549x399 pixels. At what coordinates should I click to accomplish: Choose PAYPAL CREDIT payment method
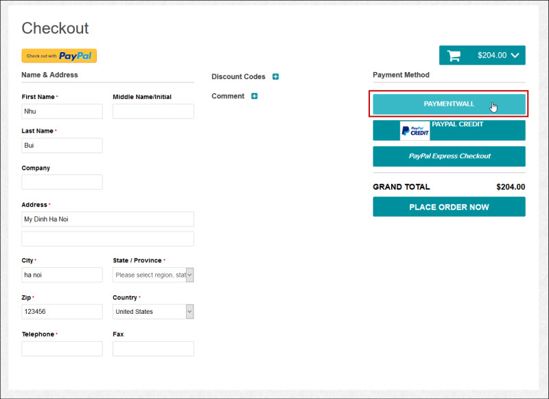pos(449,130)
